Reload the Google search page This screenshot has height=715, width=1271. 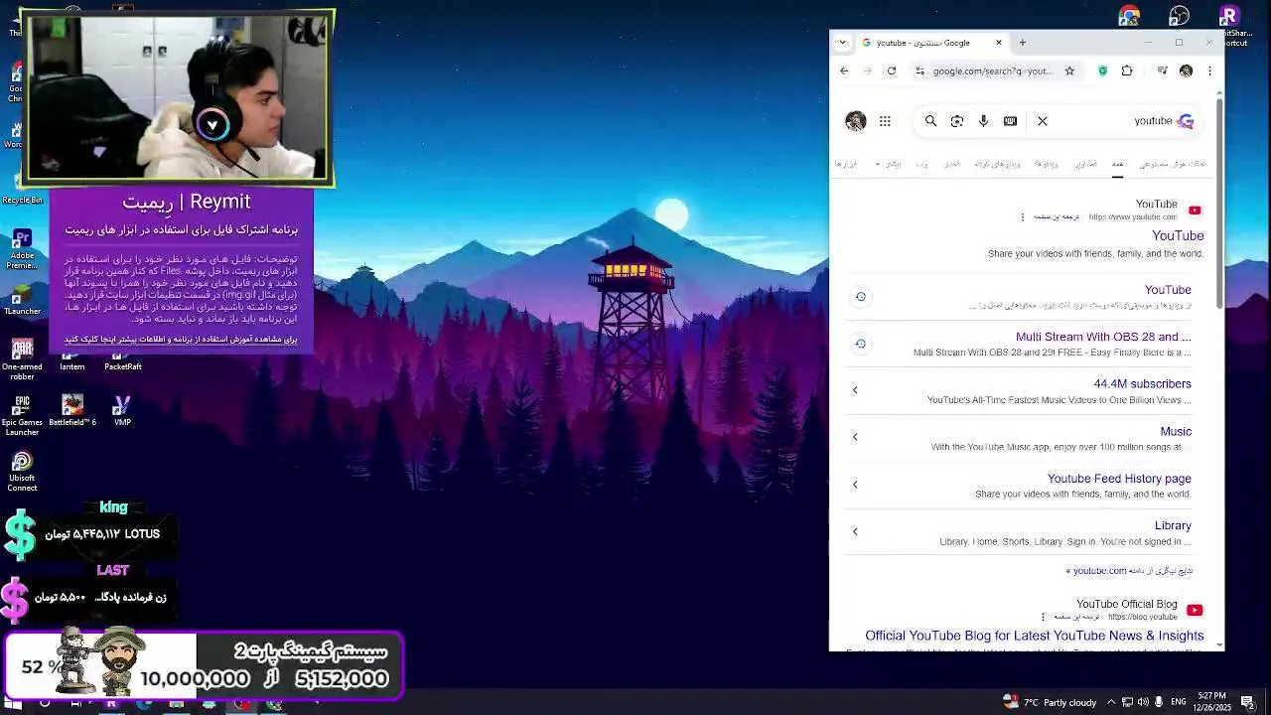click(x=892, y=71)
